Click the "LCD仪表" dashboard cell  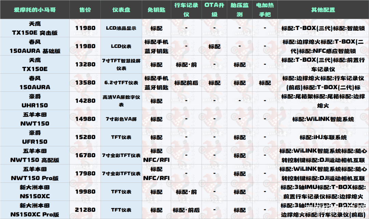121,46
